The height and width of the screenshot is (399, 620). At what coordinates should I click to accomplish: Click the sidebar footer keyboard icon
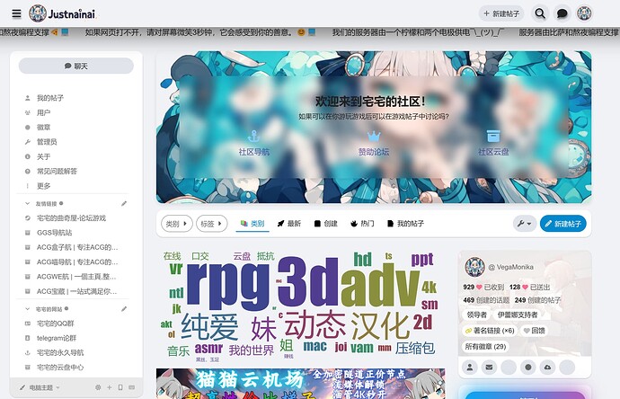[132, 387]
